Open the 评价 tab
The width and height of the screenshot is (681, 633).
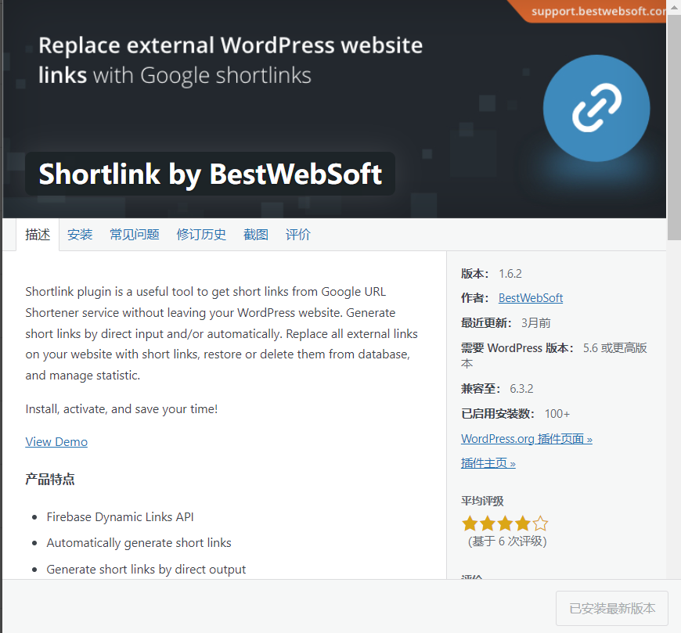point(298,235)
